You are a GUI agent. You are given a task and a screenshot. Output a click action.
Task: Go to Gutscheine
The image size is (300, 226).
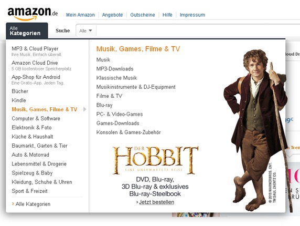coord(143,15)
